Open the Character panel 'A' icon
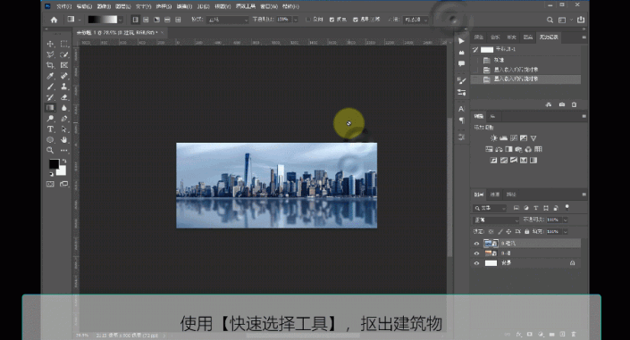The width and height of the screenshot is (630, 340). (x=461, y=109)
